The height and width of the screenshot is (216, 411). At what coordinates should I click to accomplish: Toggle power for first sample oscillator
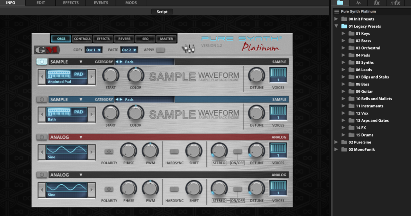(42, 62)
